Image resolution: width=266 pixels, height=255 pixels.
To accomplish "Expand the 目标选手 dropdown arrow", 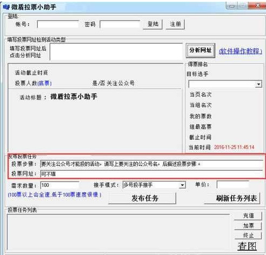I will pos(258,84).
